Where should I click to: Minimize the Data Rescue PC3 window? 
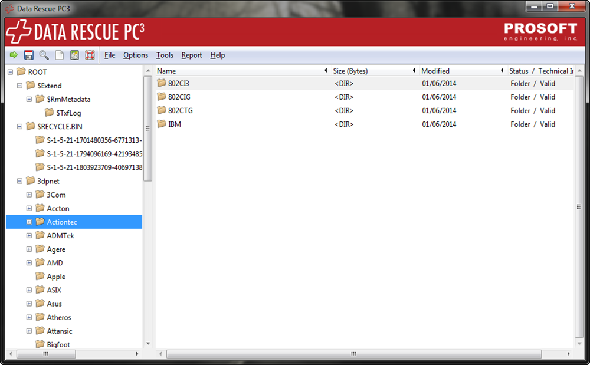tap(534, 6)
